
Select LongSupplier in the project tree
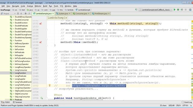point(20,79)
